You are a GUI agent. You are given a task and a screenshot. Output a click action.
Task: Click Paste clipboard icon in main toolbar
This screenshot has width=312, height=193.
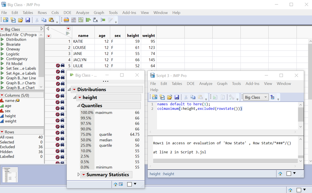point(51,20)
